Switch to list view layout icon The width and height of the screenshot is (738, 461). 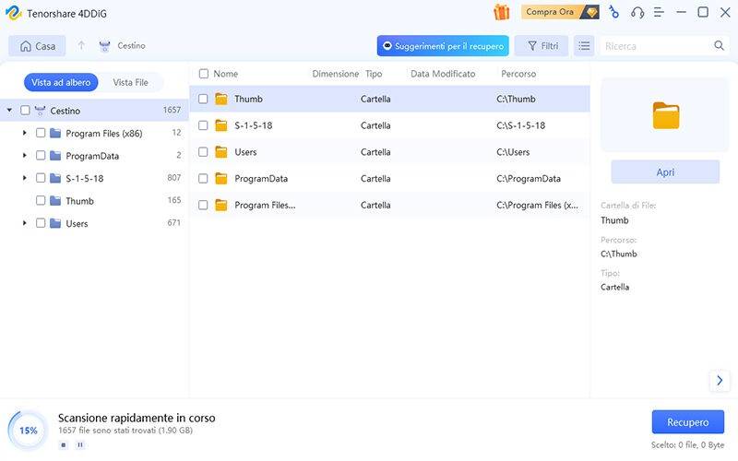tap(583, 45)
